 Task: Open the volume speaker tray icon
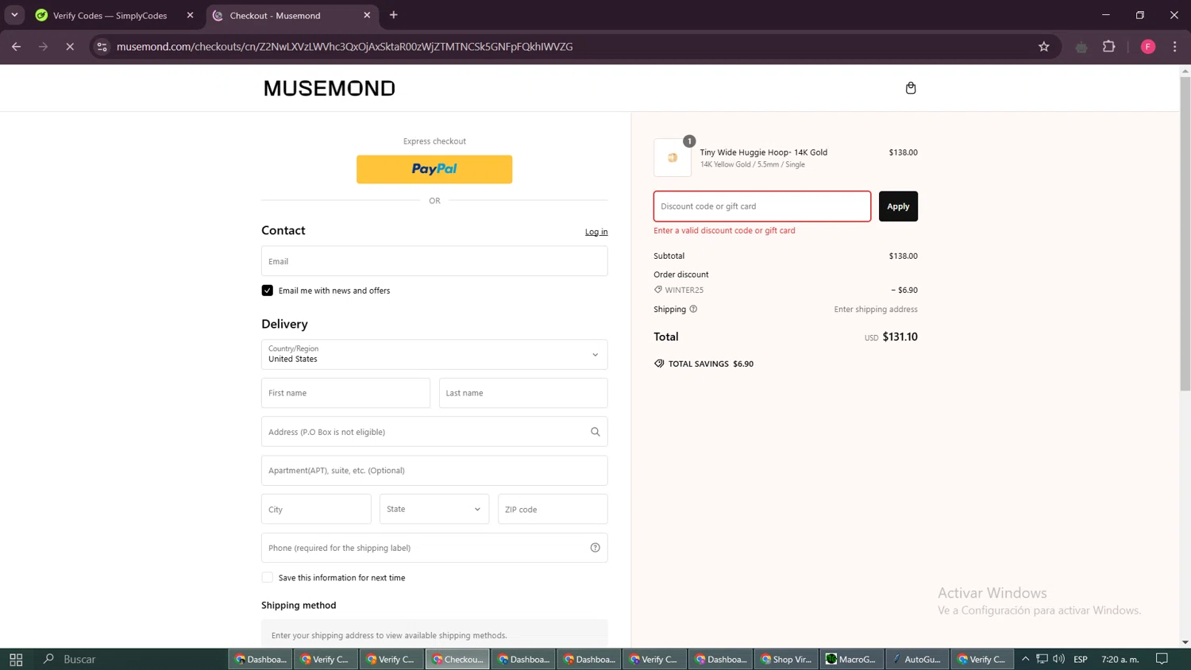point(1059,659)
